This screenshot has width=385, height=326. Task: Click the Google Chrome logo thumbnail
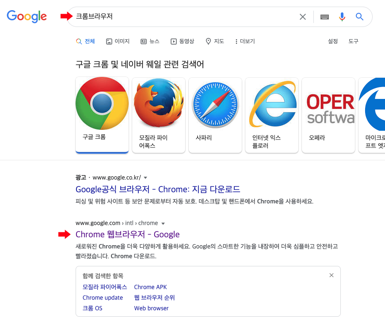[102, 103]
